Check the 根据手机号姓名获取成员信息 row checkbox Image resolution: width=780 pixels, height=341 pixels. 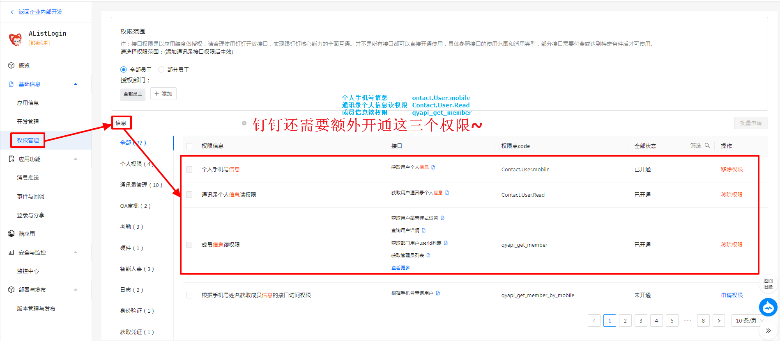pyautogui.click(x=189, y=295)
